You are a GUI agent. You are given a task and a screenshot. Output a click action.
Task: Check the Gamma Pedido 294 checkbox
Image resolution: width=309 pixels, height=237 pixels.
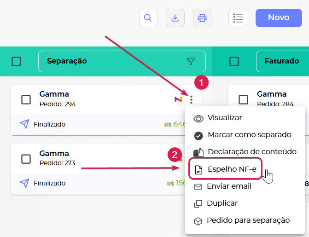[x=26, y=99]
